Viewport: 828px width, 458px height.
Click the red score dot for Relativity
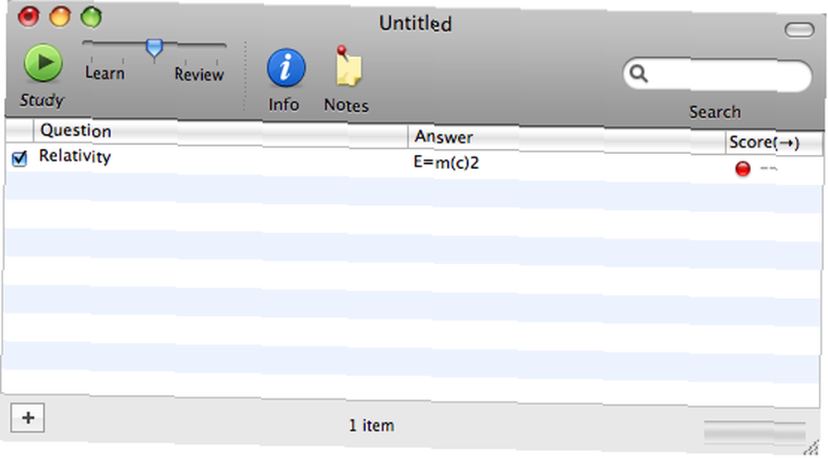(x=743, y=168)
